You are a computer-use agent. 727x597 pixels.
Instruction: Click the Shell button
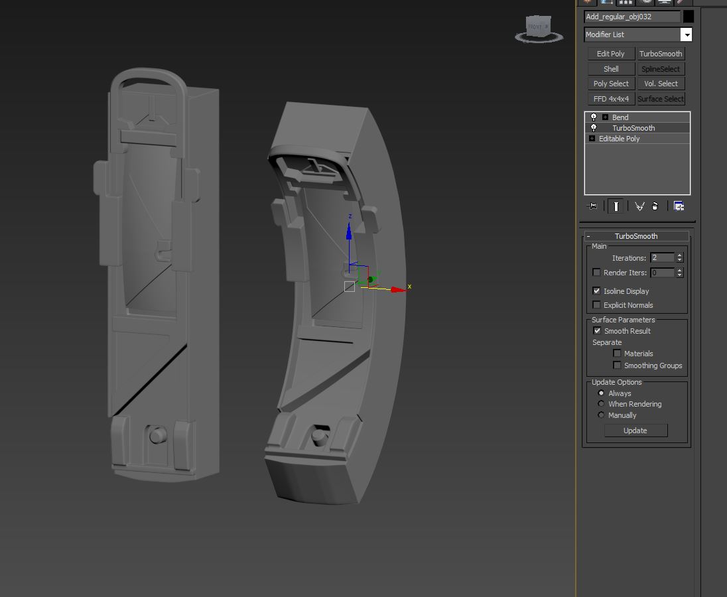coord(611,68)
